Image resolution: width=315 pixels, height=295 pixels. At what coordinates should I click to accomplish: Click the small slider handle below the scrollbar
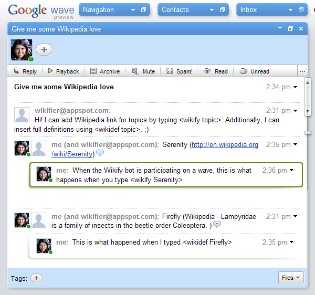pos(308,133)
